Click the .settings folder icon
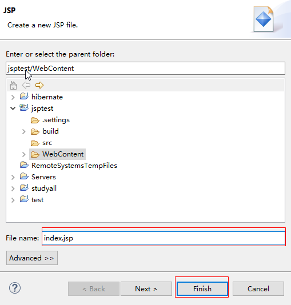 (x=35, y=120)
